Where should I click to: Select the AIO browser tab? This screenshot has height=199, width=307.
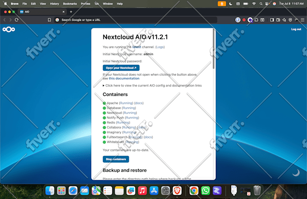click(42, 12)
